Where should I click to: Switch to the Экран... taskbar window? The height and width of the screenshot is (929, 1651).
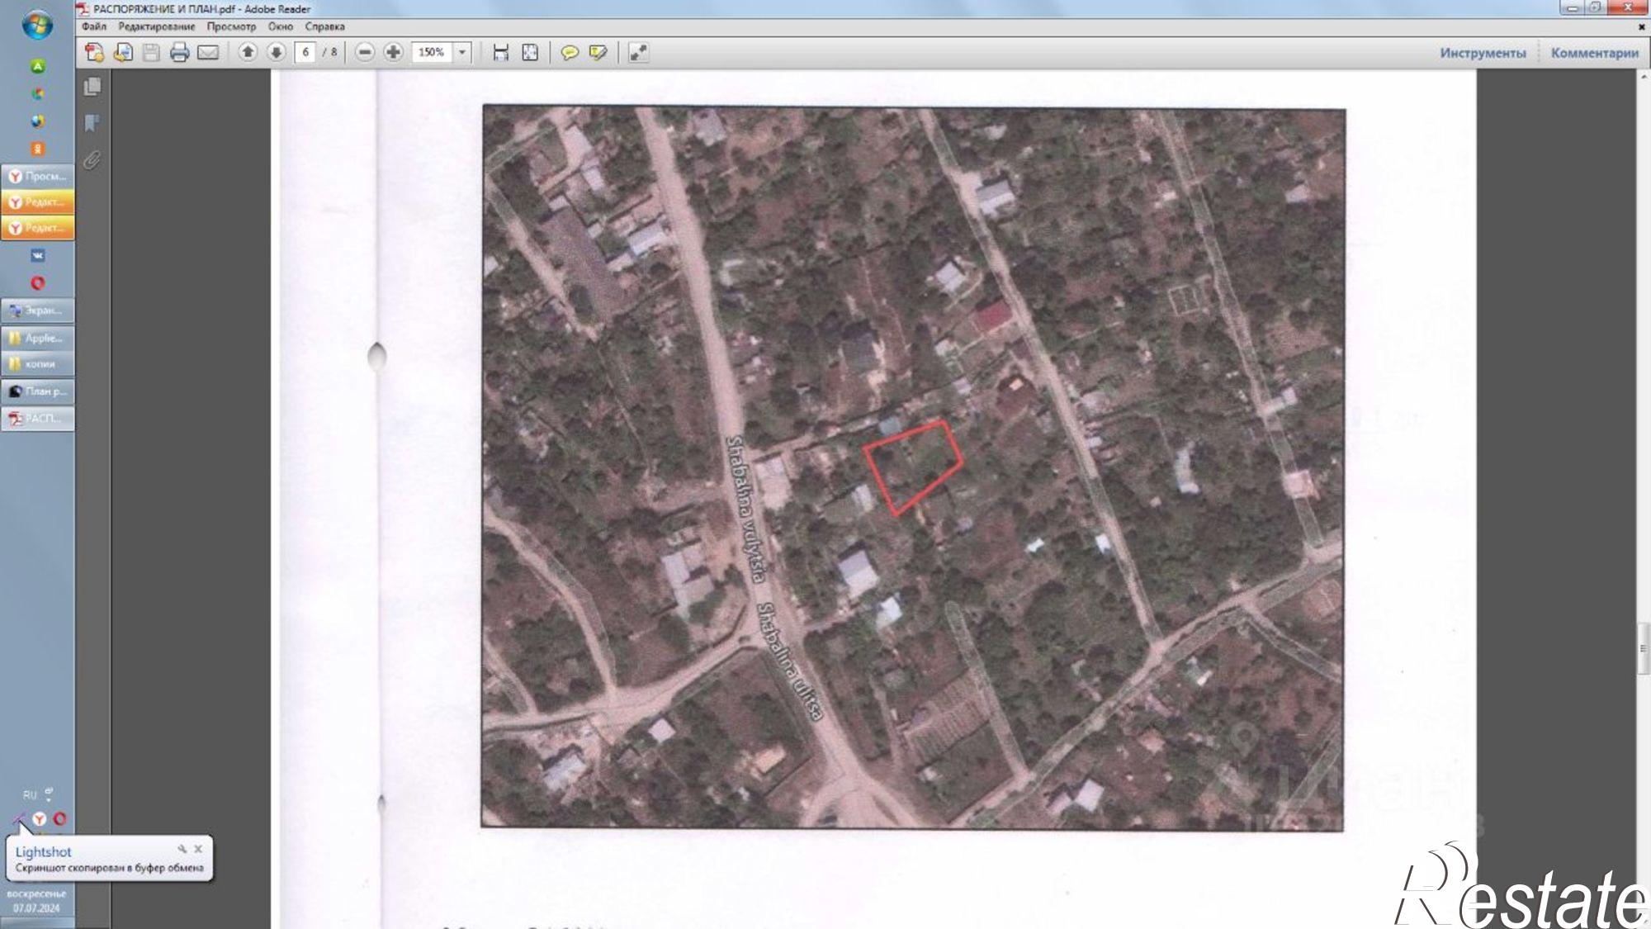[37, 310]
